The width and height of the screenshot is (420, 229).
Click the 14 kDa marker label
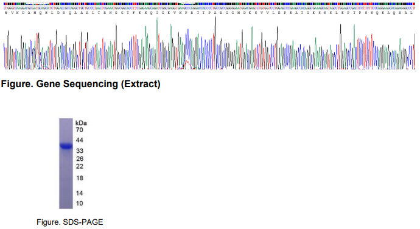point(80,193)
